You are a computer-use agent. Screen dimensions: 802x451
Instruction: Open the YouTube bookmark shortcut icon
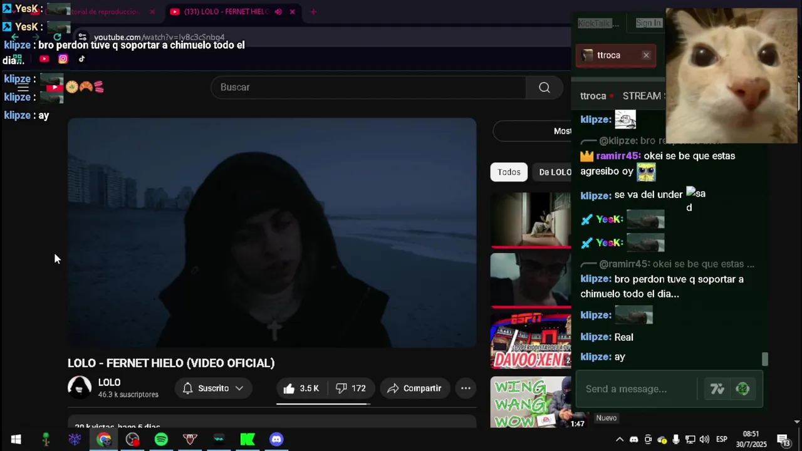pyautogui.click(x=44, y=59)
